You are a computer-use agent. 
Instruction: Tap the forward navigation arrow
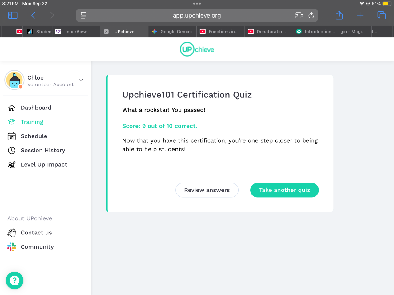[x=52, y=15]
